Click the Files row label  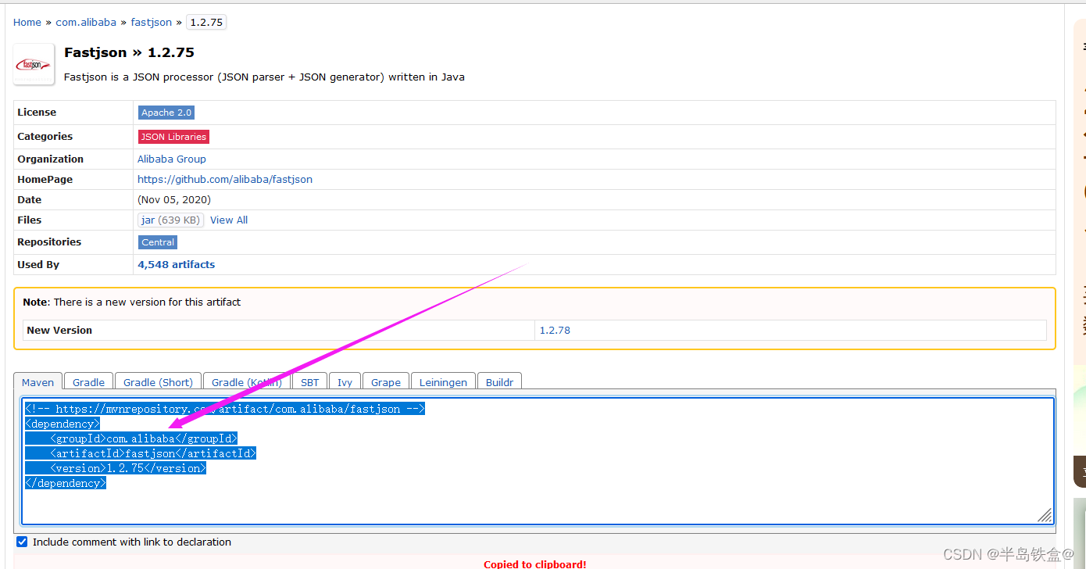[x=30, y=220]
